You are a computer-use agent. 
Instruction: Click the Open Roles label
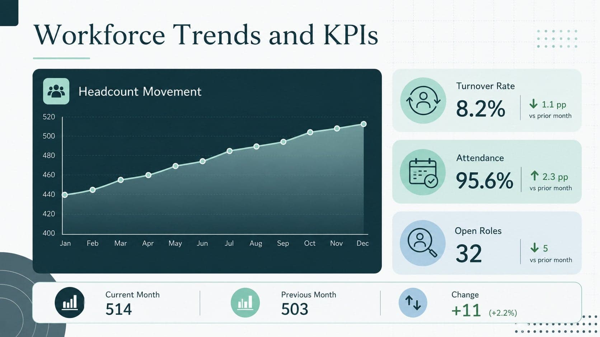coord(478,231)
